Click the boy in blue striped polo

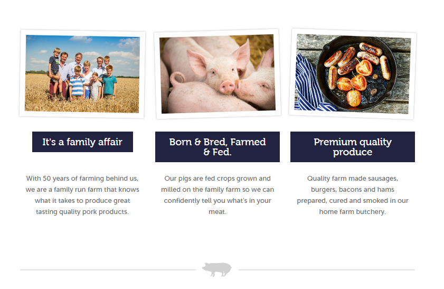click(77, 83)
